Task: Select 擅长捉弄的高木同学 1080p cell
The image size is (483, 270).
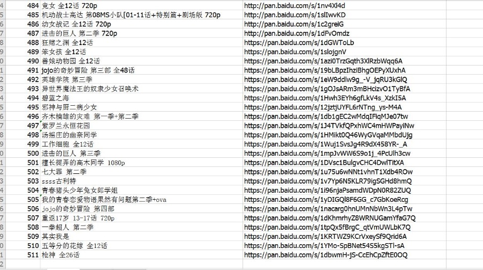Action: [x=141, y=163]
